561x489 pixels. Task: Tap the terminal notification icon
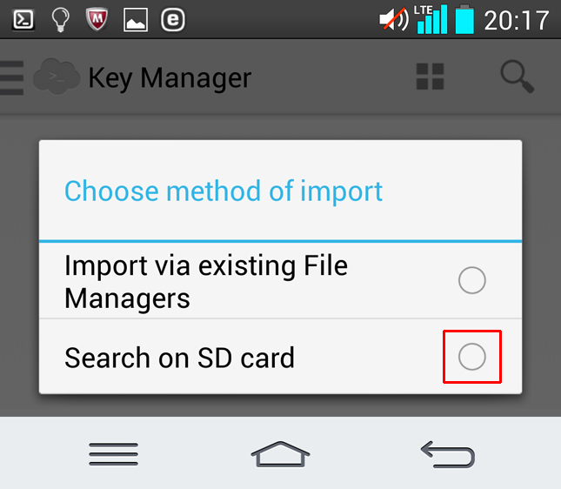(x=23, y=19)
